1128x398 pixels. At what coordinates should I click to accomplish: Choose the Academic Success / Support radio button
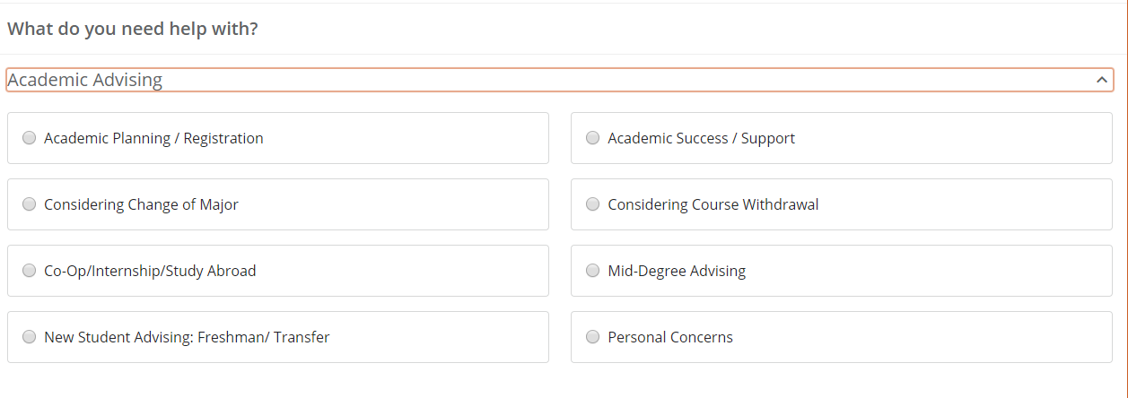[592, 138]
